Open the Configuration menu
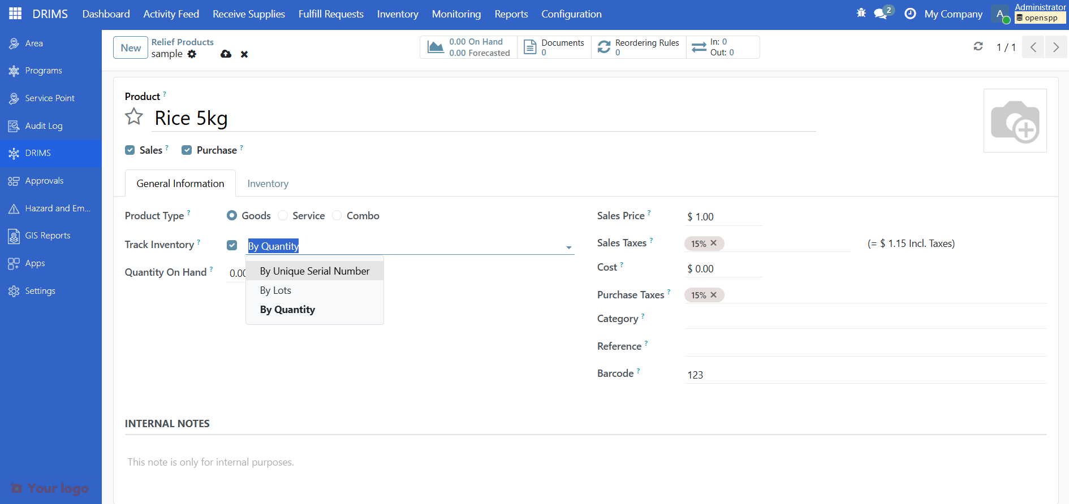The height and width of the screenshot is (504, 1069). [571, 14]
